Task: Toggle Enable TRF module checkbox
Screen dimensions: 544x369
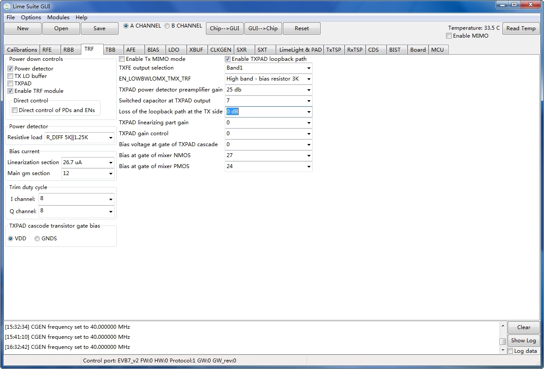Action: pos(10,91)
